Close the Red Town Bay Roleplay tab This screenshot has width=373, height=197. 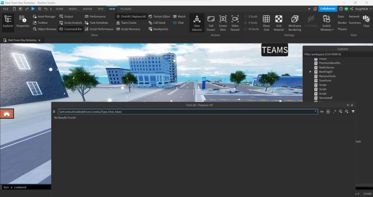click(x=40, y=40)
